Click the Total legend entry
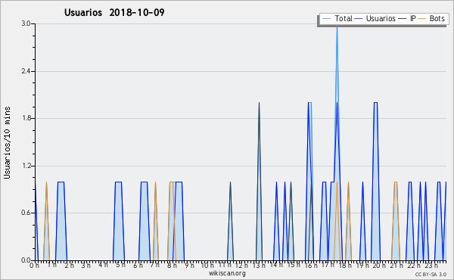Image resolution: width=454 pixels, height=280 pixels. (x=337, y=18)
